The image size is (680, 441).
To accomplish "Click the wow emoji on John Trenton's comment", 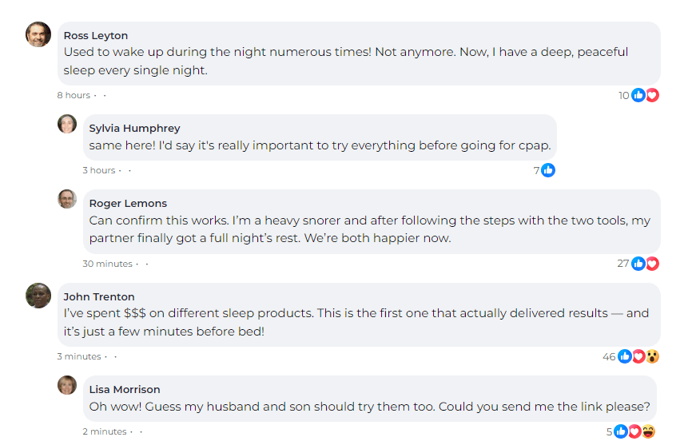I will tap(653, 356).
